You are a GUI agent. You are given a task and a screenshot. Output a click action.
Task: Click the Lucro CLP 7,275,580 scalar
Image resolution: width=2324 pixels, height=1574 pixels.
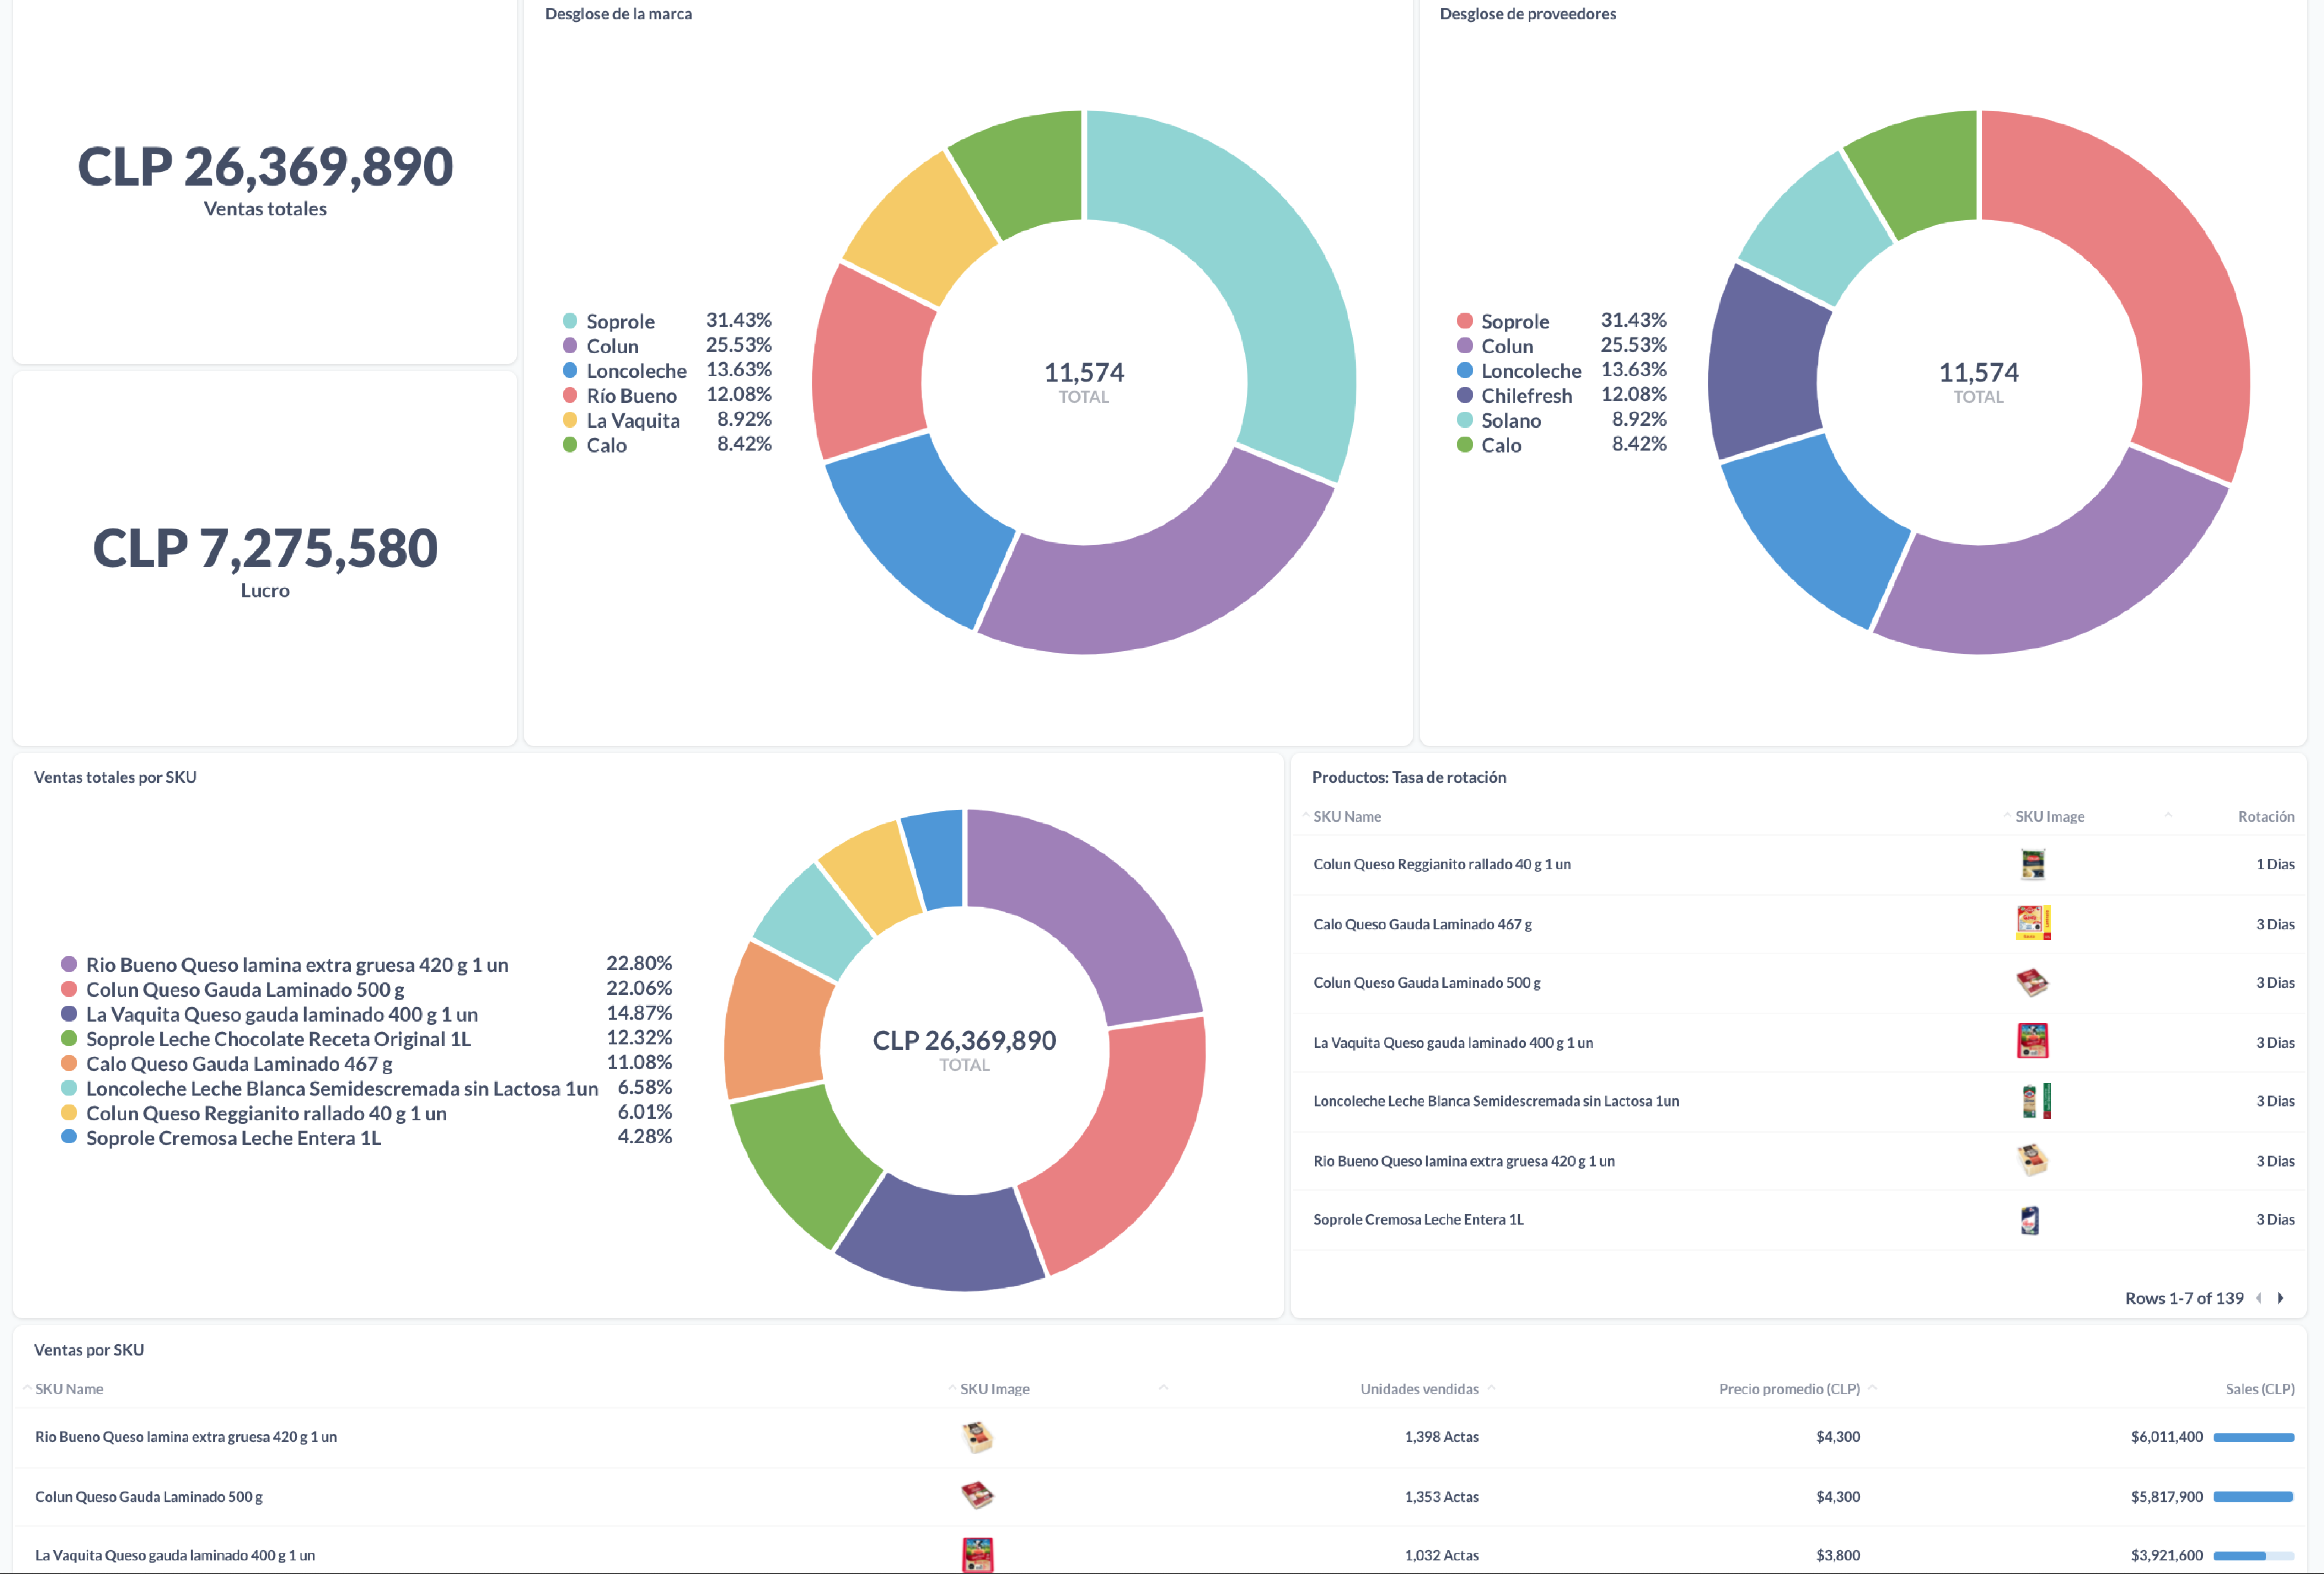[265, 549]
